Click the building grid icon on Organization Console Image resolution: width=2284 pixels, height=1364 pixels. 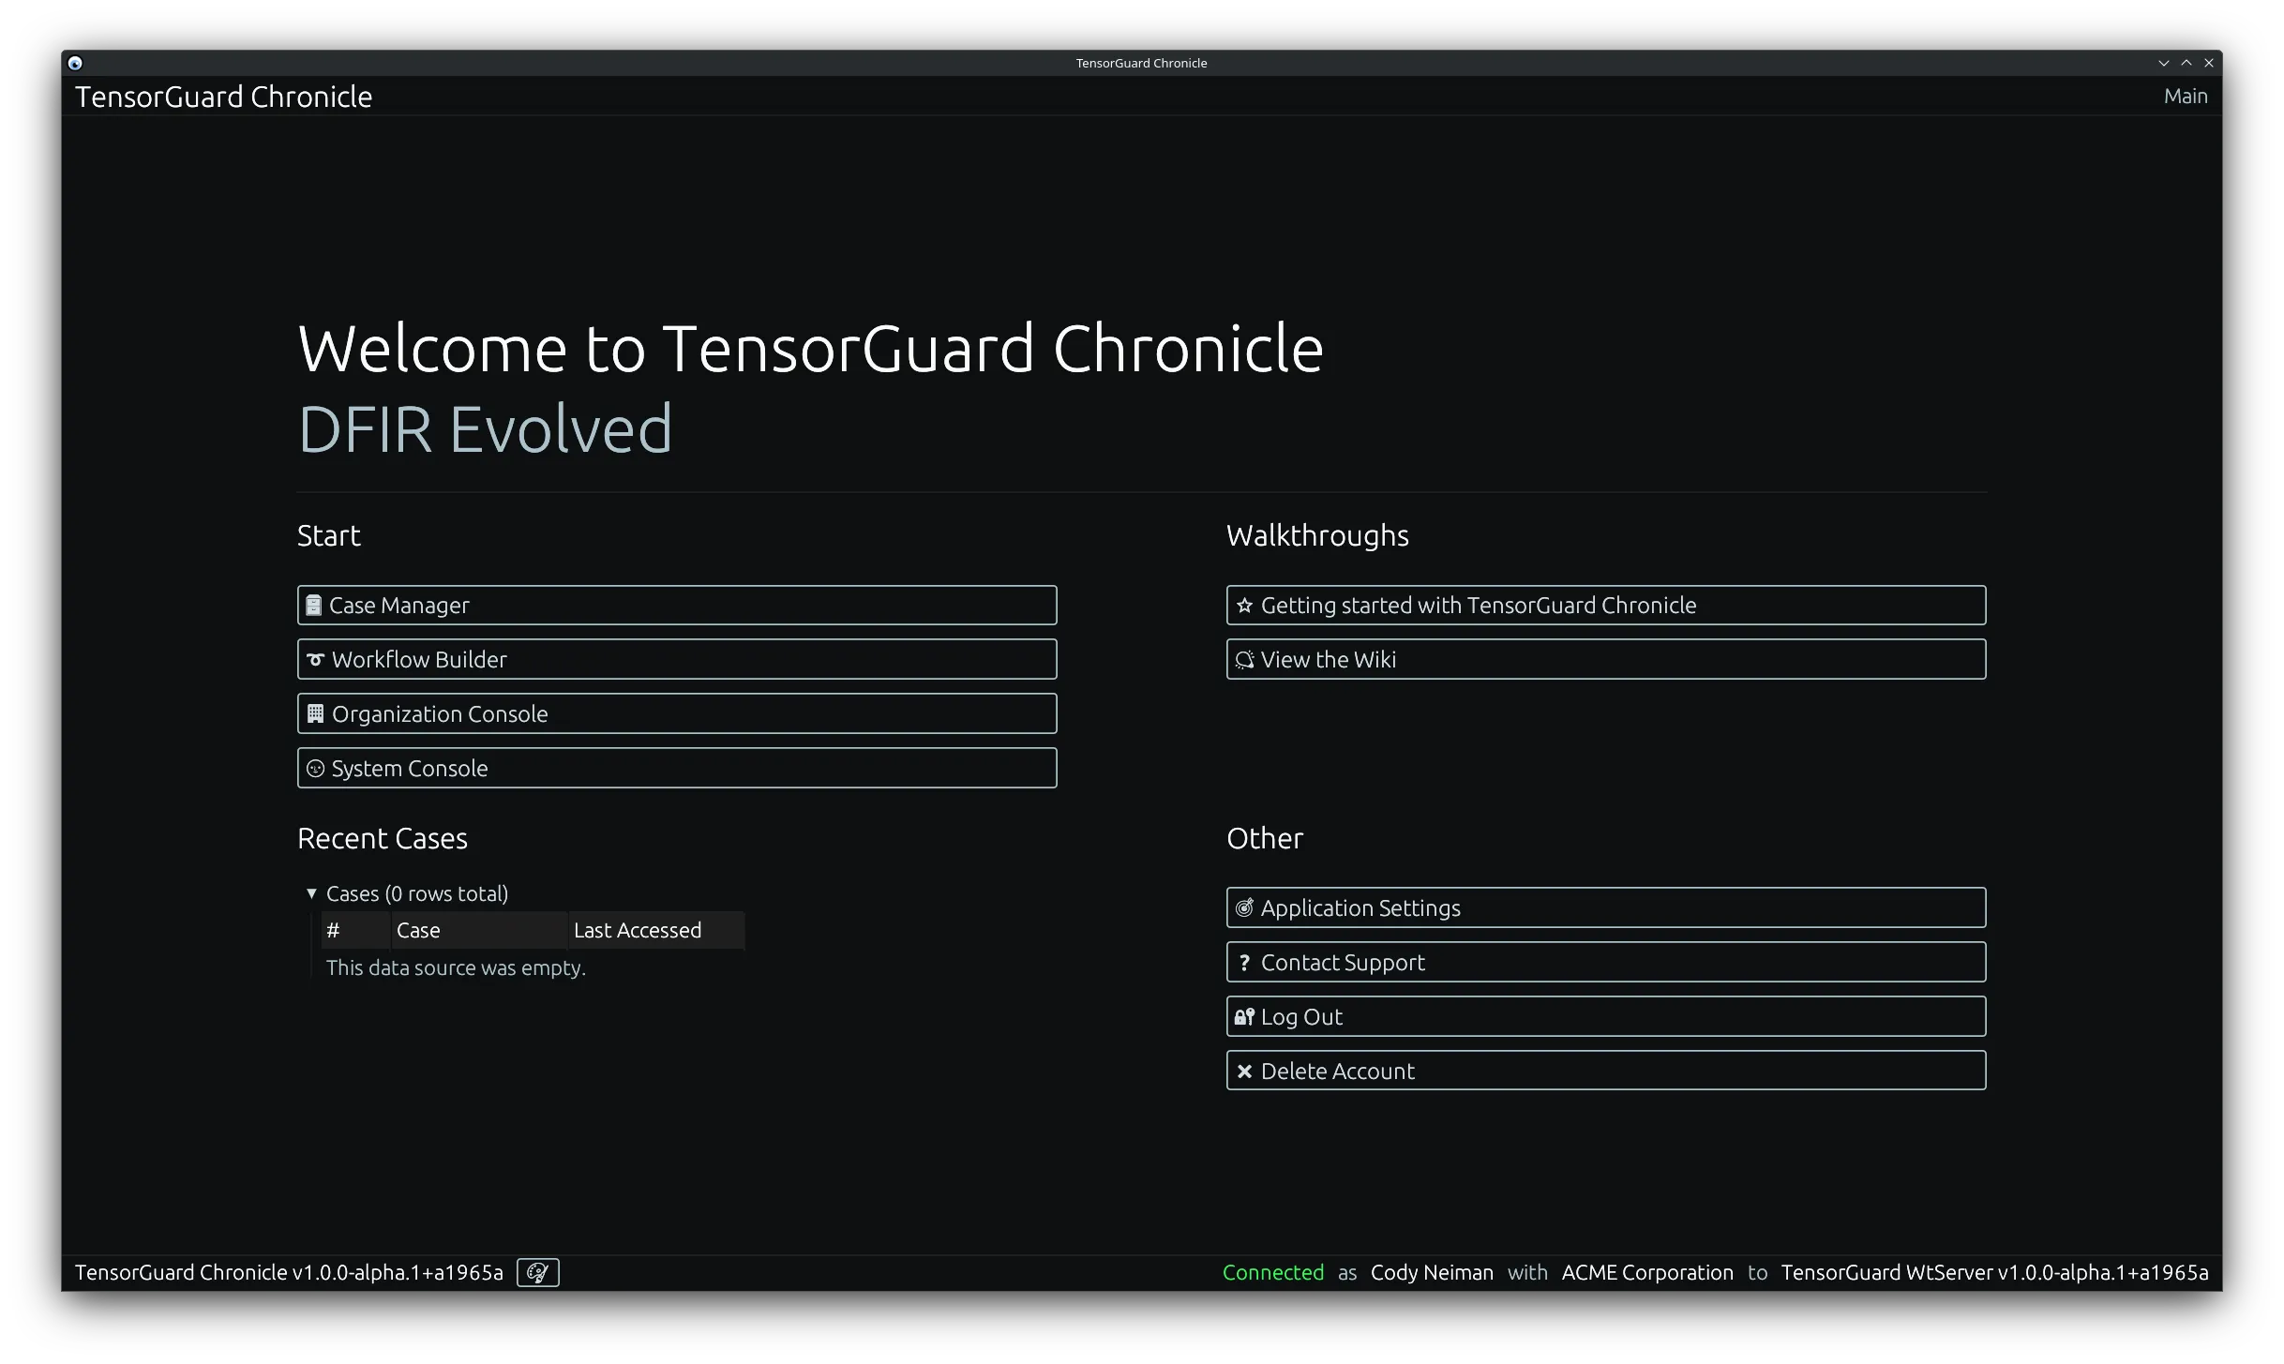tap(313, 713)
